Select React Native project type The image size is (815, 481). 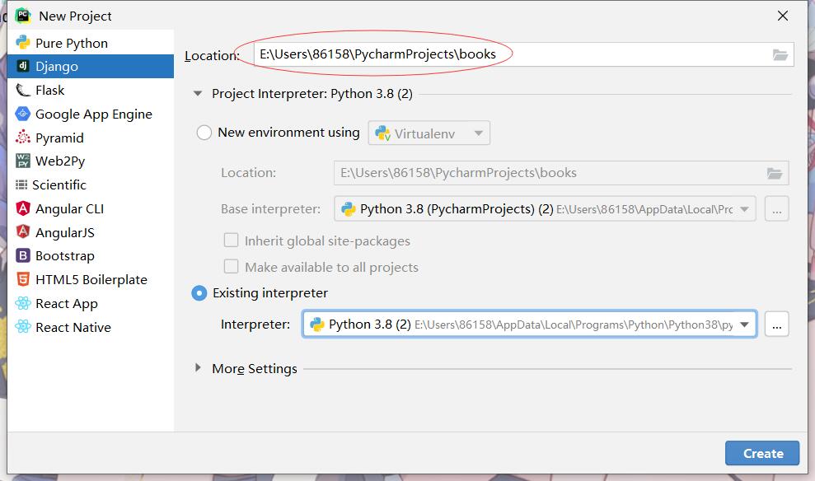(91, 327)
